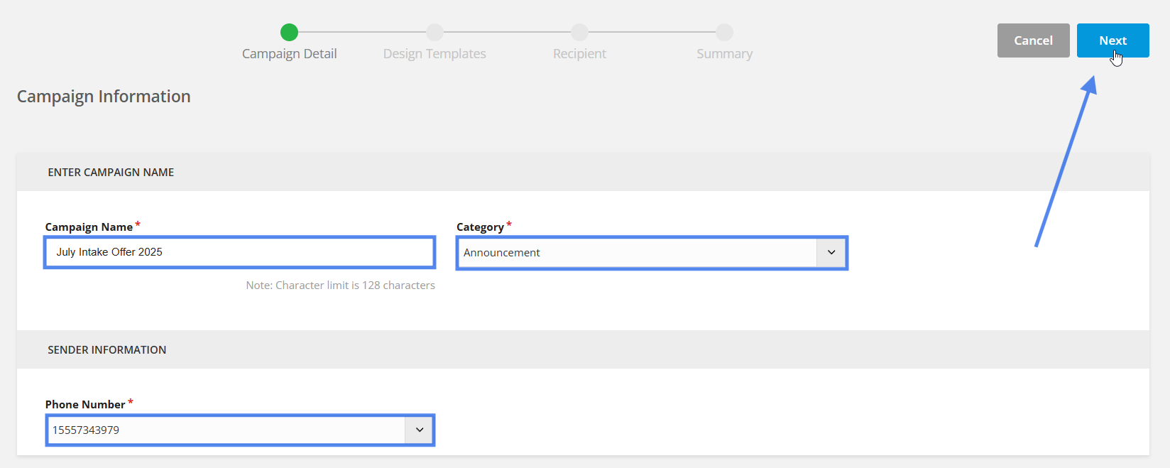
Task: Go to the Summary step circle
Action: pos(724,32)
